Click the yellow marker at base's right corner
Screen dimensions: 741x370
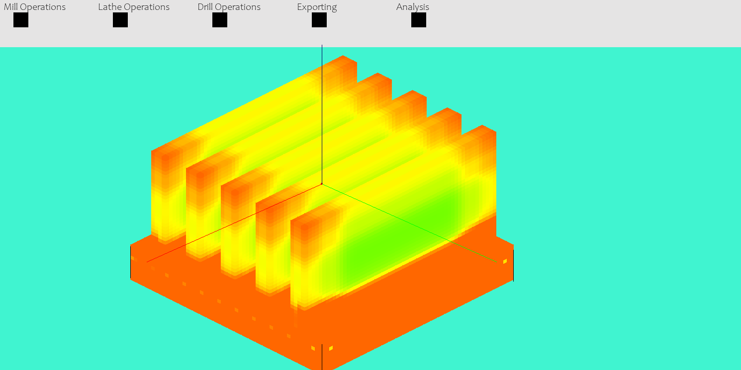tap(505, 261)
